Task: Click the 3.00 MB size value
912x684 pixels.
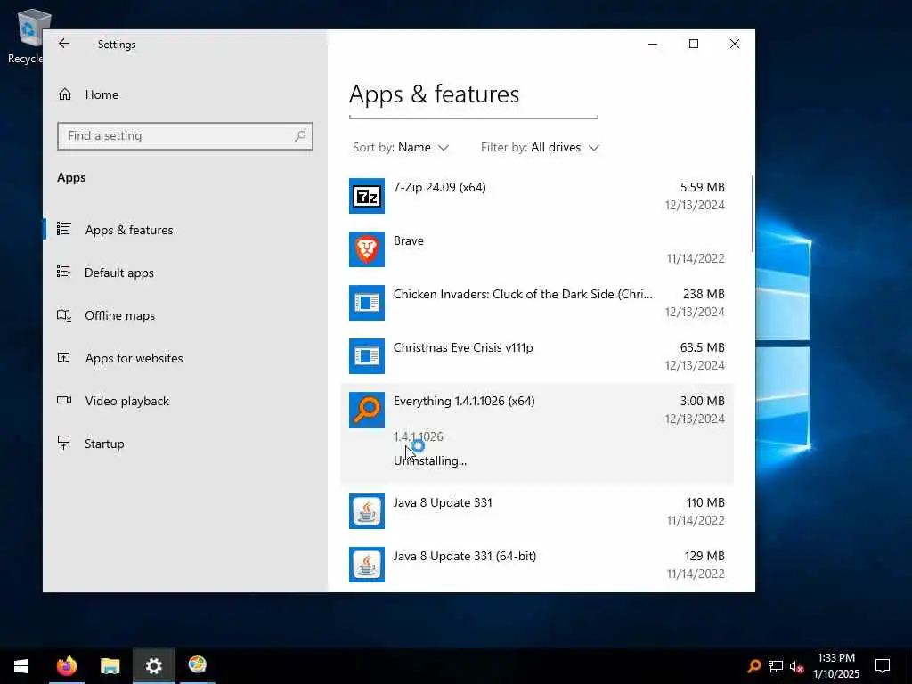Action: click(702, 402)
